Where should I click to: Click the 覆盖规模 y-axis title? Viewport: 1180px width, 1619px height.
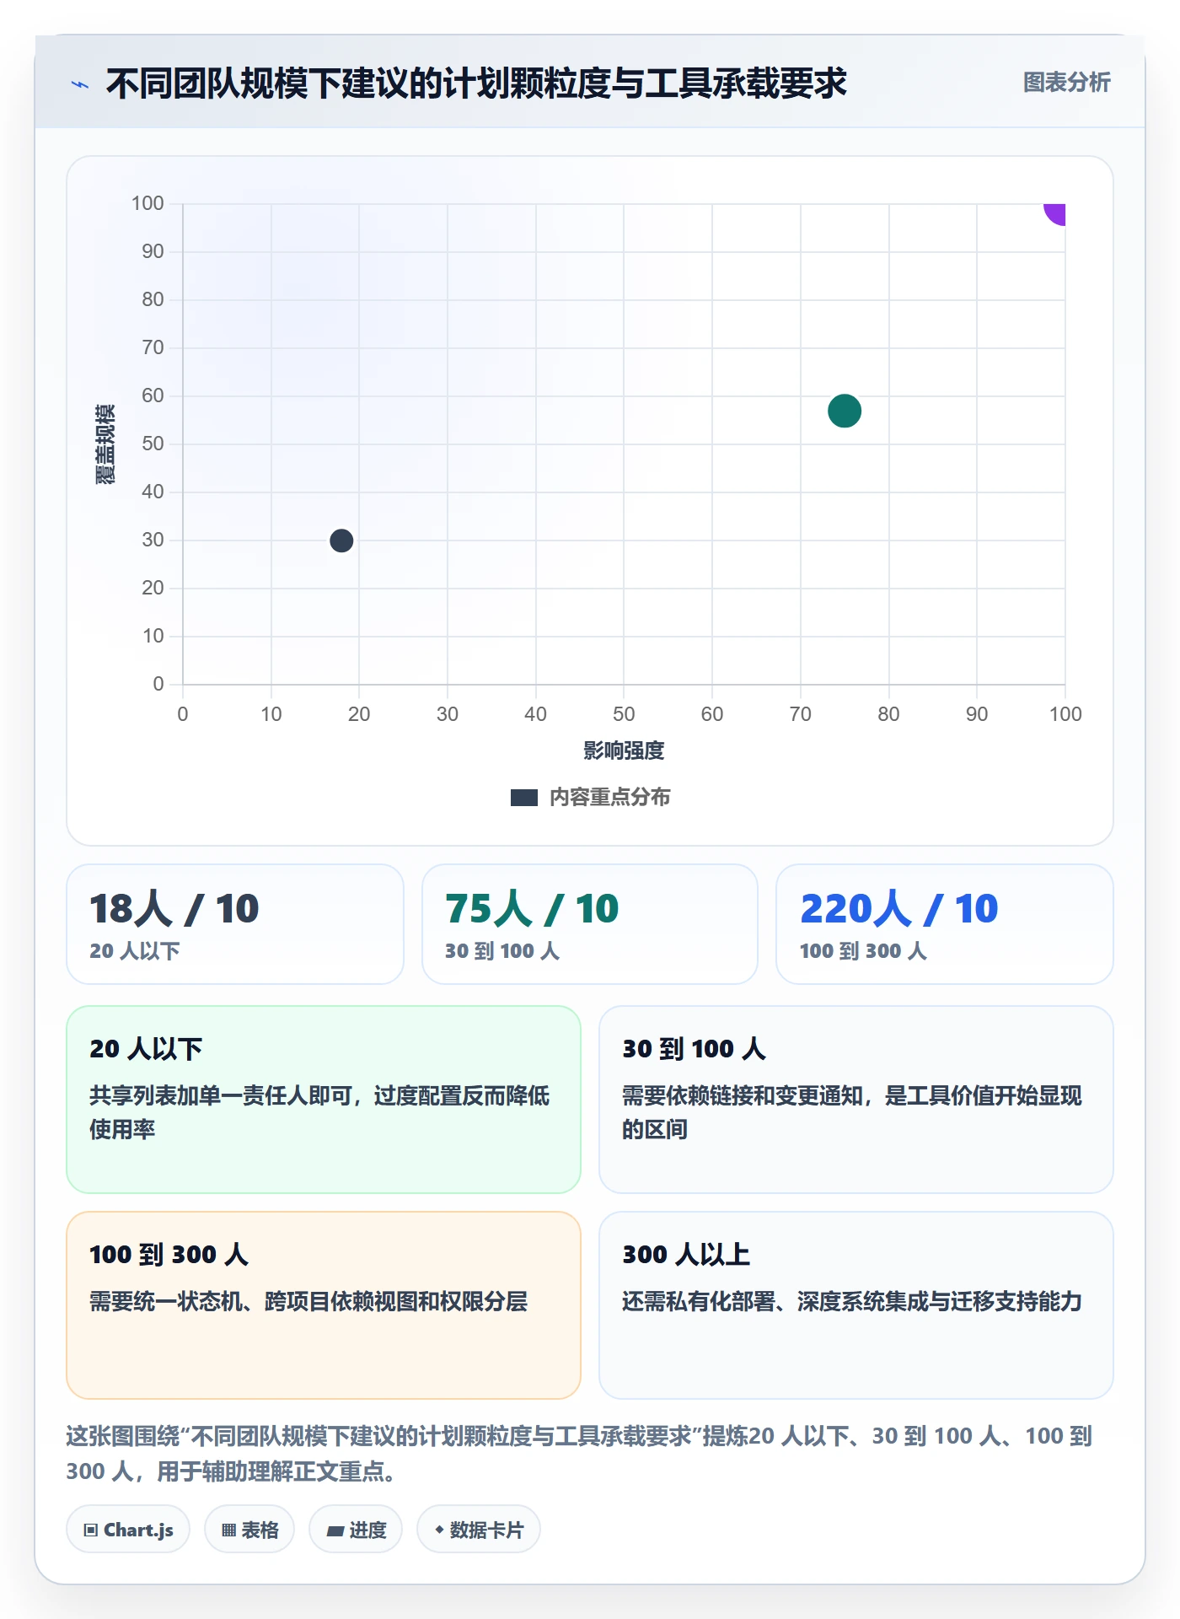pyautogui.click(x=105, y=444)
